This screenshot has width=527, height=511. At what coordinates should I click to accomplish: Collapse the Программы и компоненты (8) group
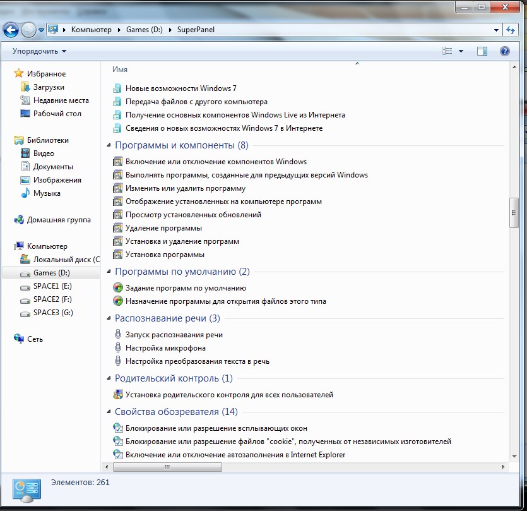coord(109,145)
